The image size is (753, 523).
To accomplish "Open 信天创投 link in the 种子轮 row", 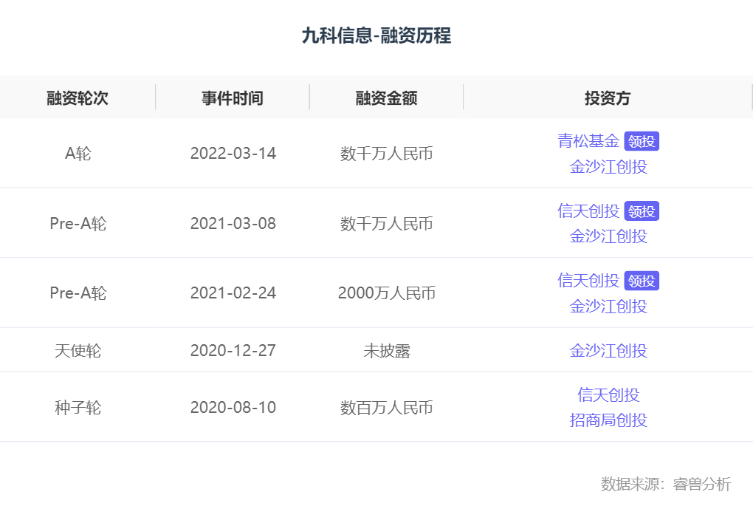I will 608,394.
